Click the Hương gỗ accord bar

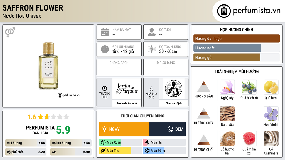pos(237,57)
